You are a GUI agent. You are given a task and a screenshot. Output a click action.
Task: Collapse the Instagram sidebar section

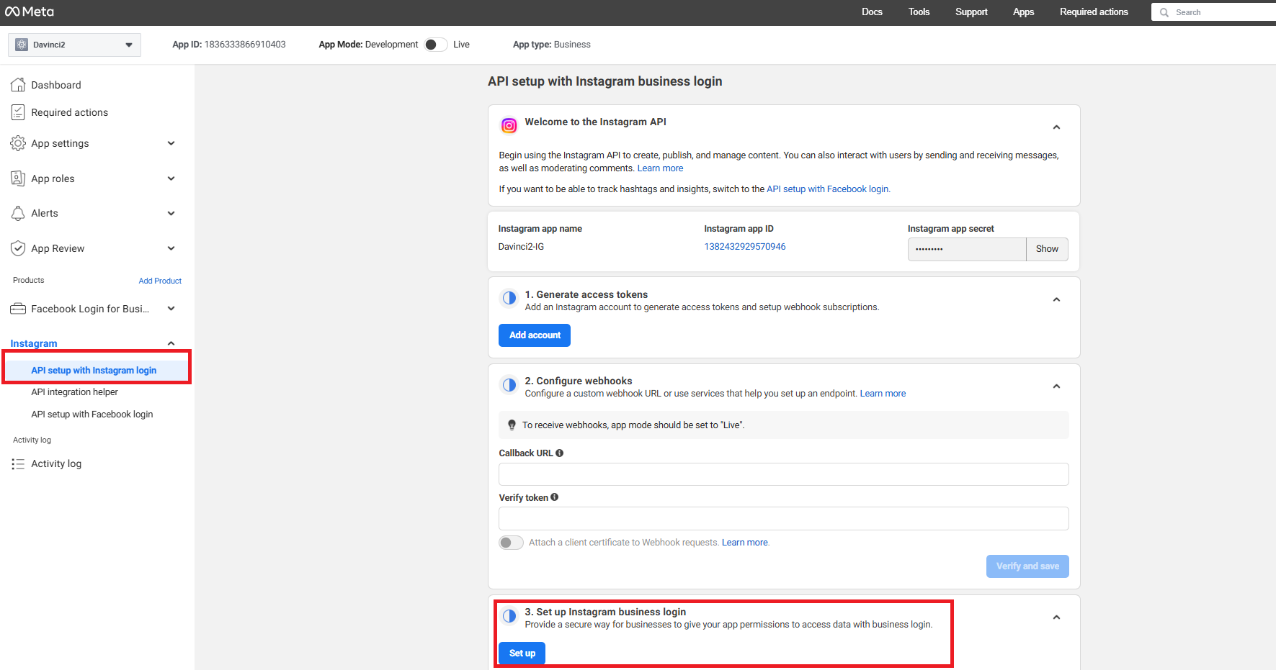[x=171, y=343]
